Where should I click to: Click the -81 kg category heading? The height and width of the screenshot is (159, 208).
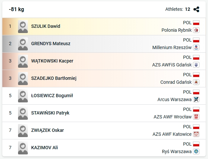16,9
